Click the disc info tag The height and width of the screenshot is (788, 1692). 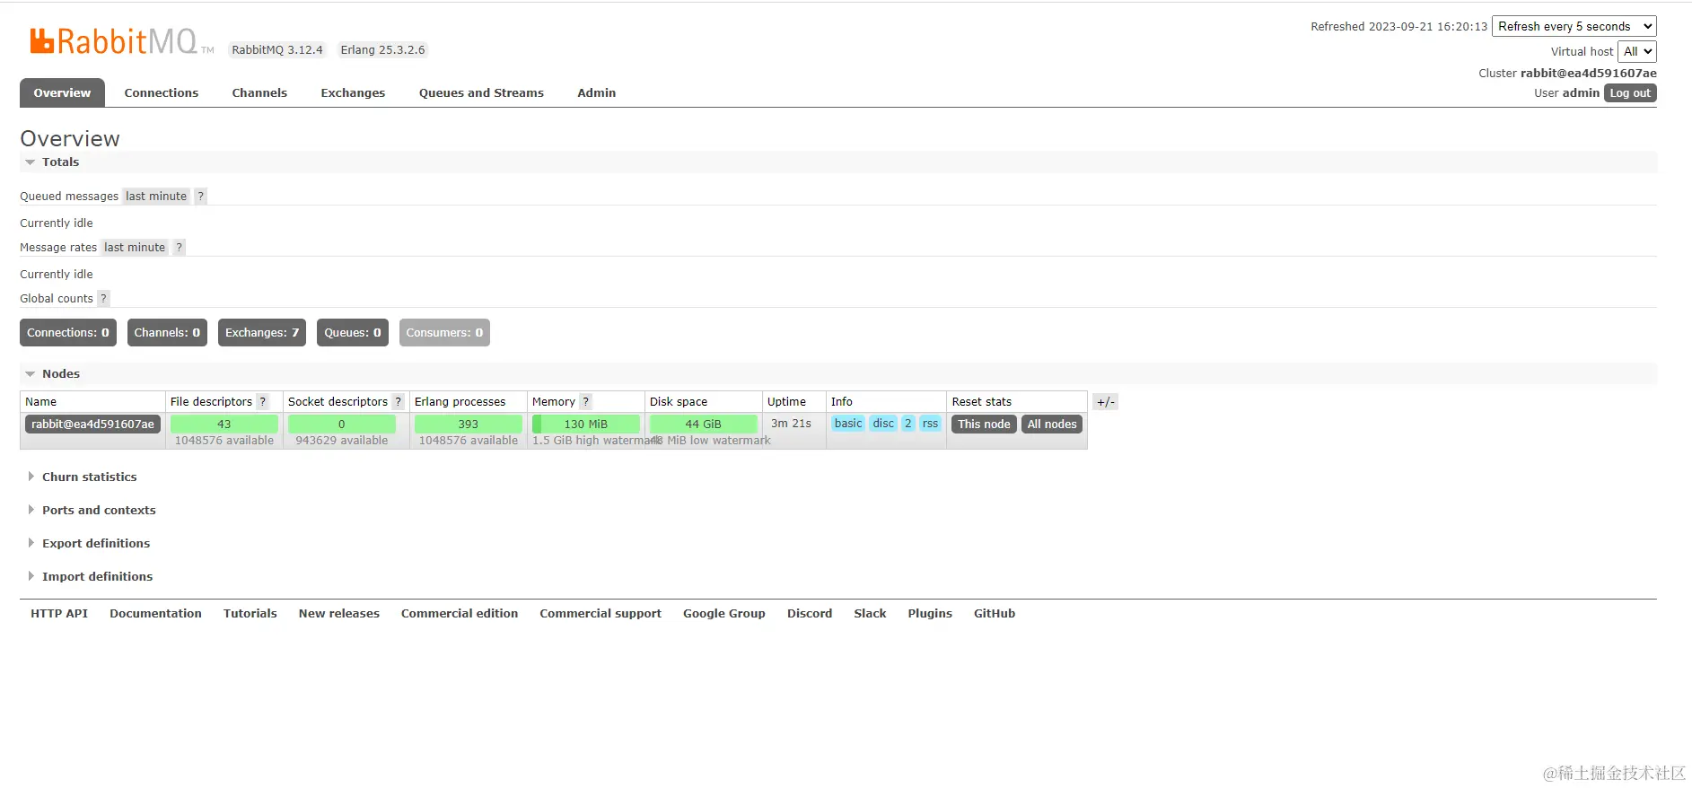(884, 424)
